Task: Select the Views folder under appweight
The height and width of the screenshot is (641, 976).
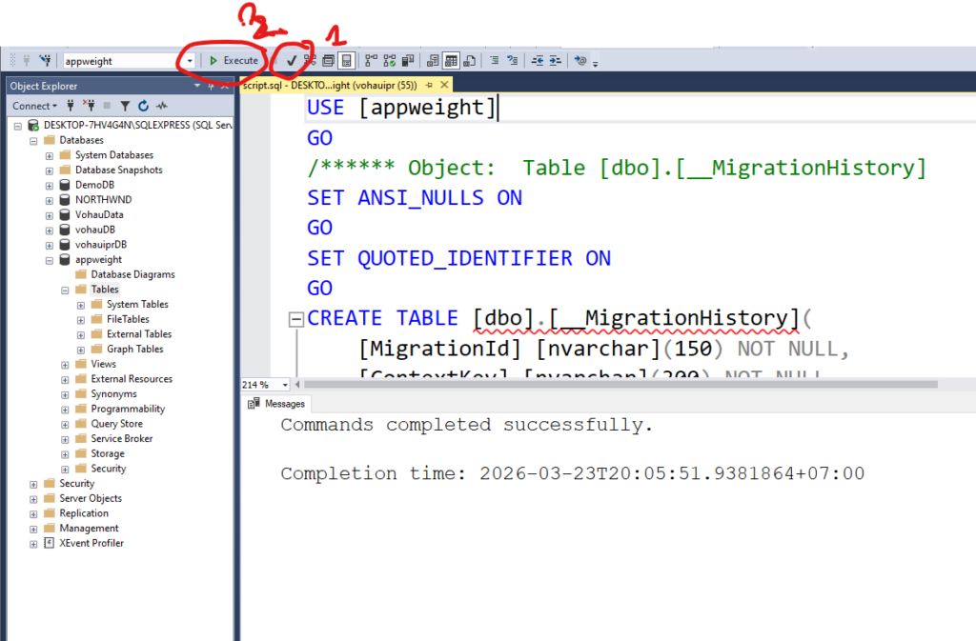Action: 103,364
